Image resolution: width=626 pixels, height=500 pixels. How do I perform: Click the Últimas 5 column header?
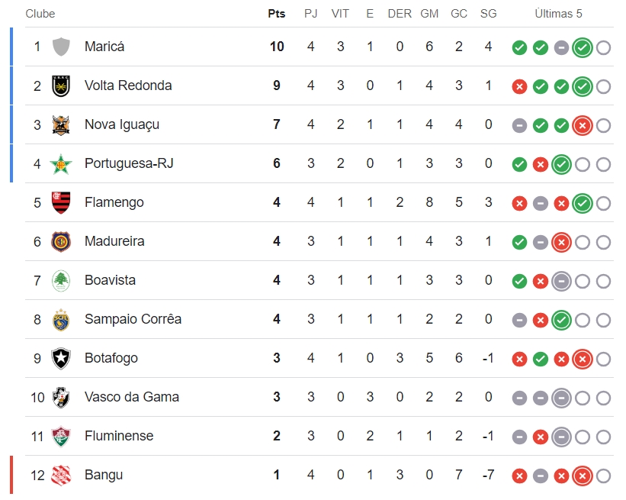(x=559, y=14)
